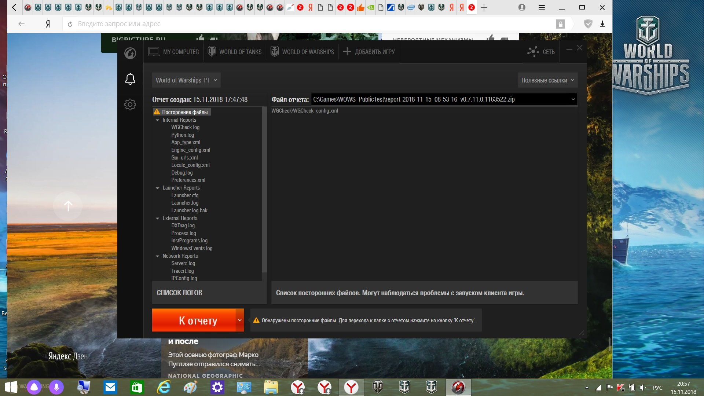This screenshot has height=396, width=704.
Task: Select the Посторонние файлы warning entry
Action: coord(182,112)
